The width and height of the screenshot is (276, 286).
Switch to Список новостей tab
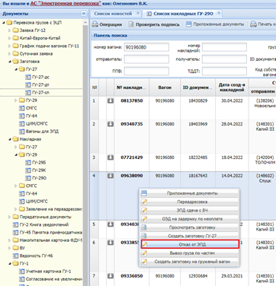(113, 14)
